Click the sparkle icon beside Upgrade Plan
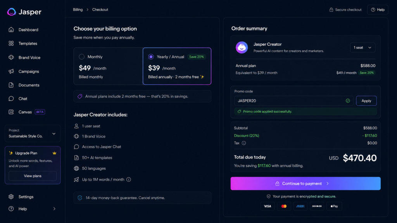Screen dimensions: 397x223 11,153
